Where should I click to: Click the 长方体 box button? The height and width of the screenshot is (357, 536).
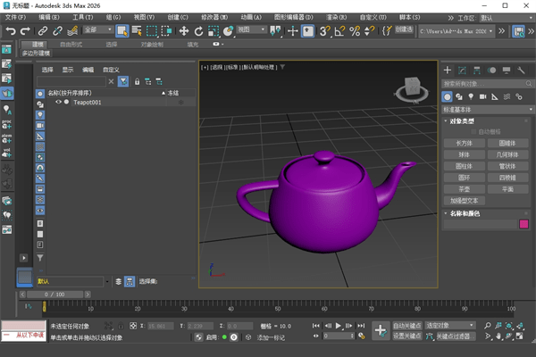pyautogui.click(x=465, y=143)
